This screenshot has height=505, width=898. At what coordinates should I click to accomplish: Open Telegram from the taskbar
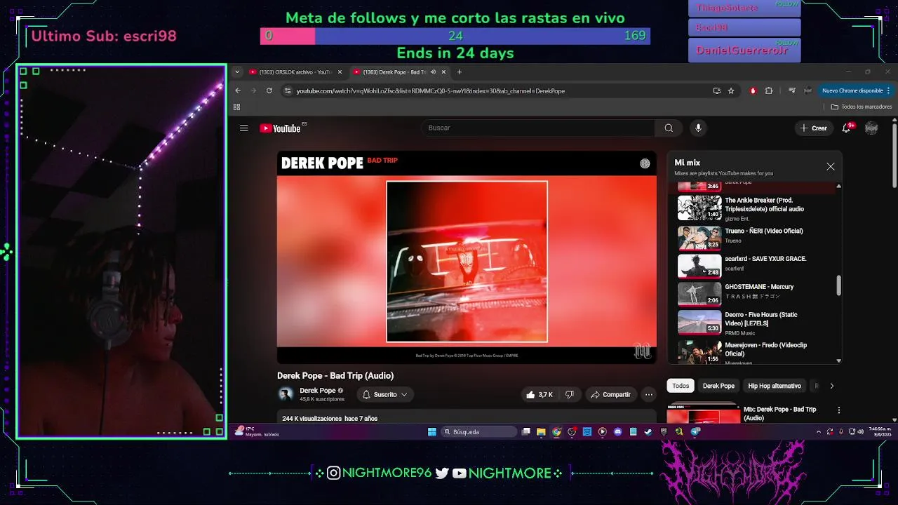(695, 432)
